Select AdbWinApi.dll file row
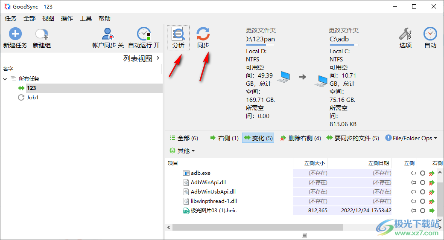This screenshot has width=444, height=240. pyautogui.click(x=208, y=182)
